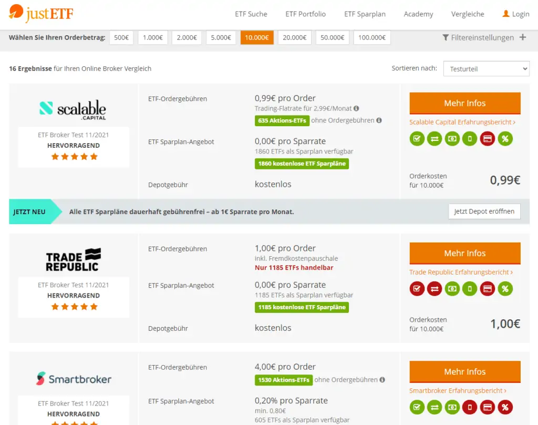Select the 10.000€ order amount
The width and height of the screenshot is (538, 425).
coord(257,37)
